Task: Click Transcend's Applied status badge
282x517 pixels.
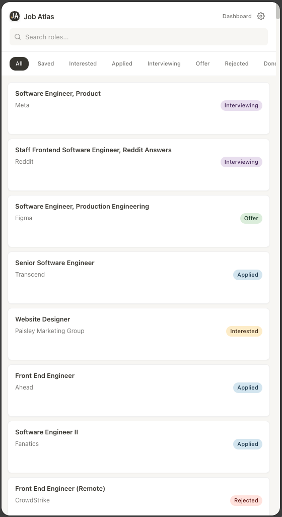Action: point(248,275)
